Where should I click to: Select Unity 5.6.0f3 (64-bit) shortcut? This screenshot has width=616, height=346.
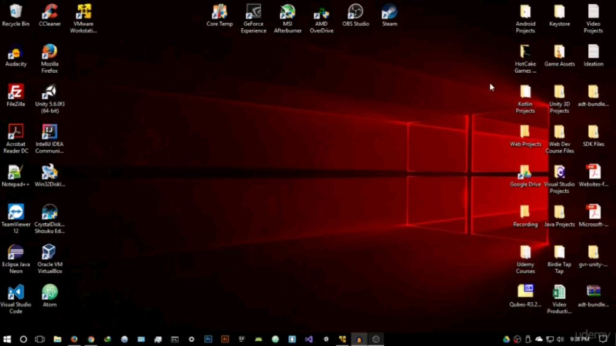[x=49, y=99]
